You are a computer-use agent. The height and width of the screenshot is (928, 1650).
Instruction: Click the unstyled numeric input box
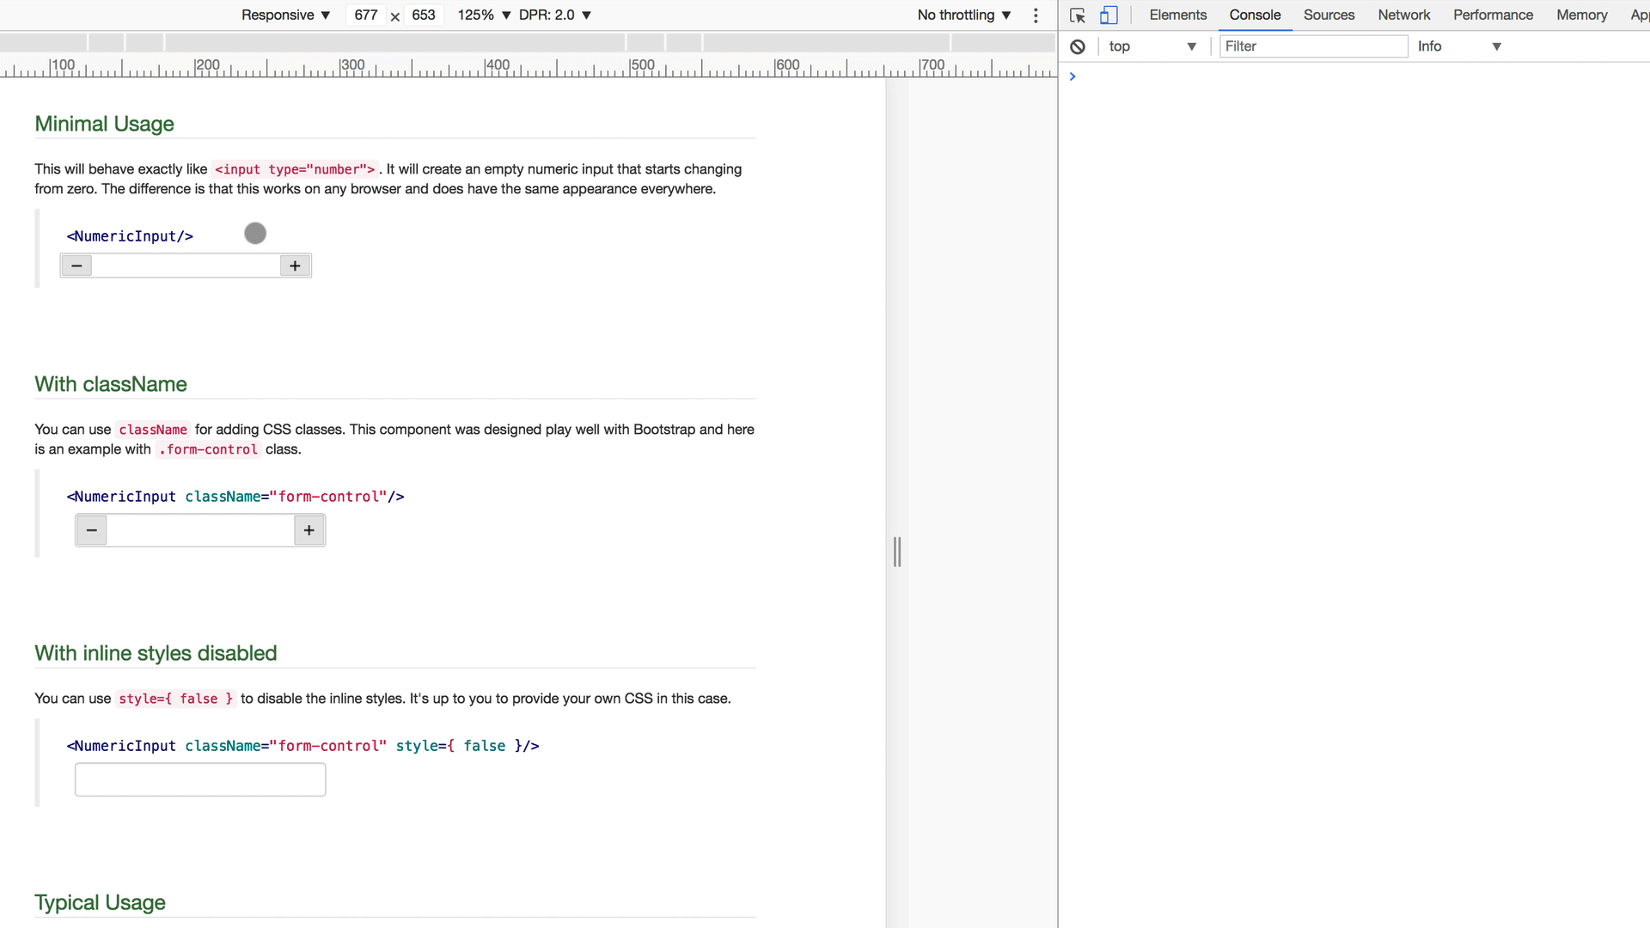click(200, 779)
